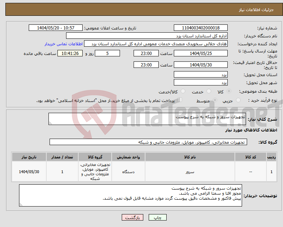This screenshot has width=283, height=227.
Task: Click the واحد شمارش column header
Action: [x=128, y=157]
